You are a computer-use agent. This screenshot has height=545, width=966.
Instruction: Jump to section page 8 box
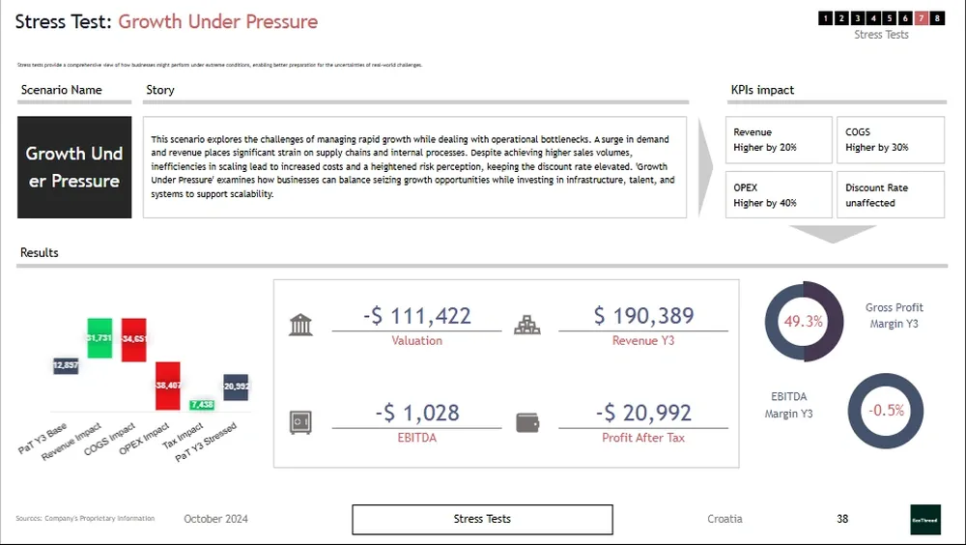(937, 18)
